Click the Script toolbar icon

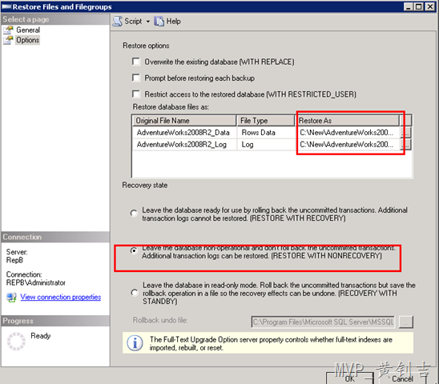(117, 22)
